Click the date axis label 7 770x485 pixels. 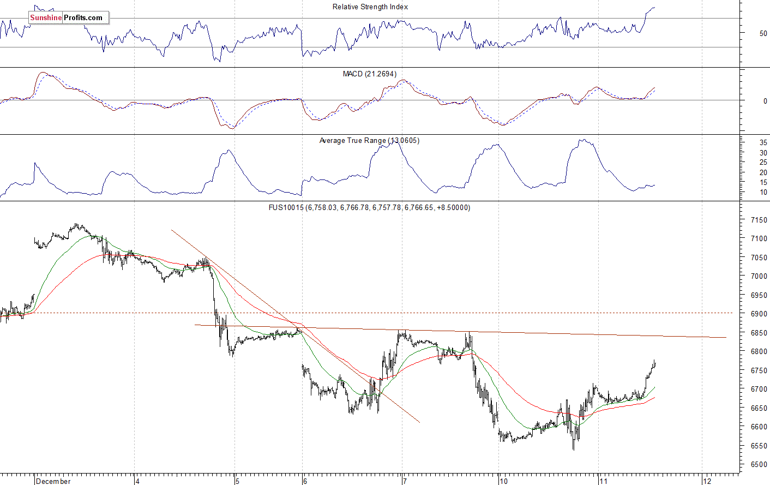pos(405,481)
